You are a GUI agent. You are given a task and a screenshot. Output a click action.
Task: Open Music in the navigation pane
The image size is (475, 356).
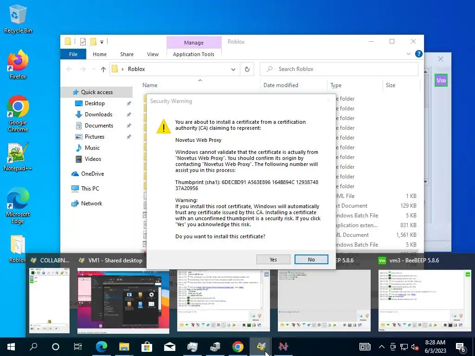tap(92, 148)
